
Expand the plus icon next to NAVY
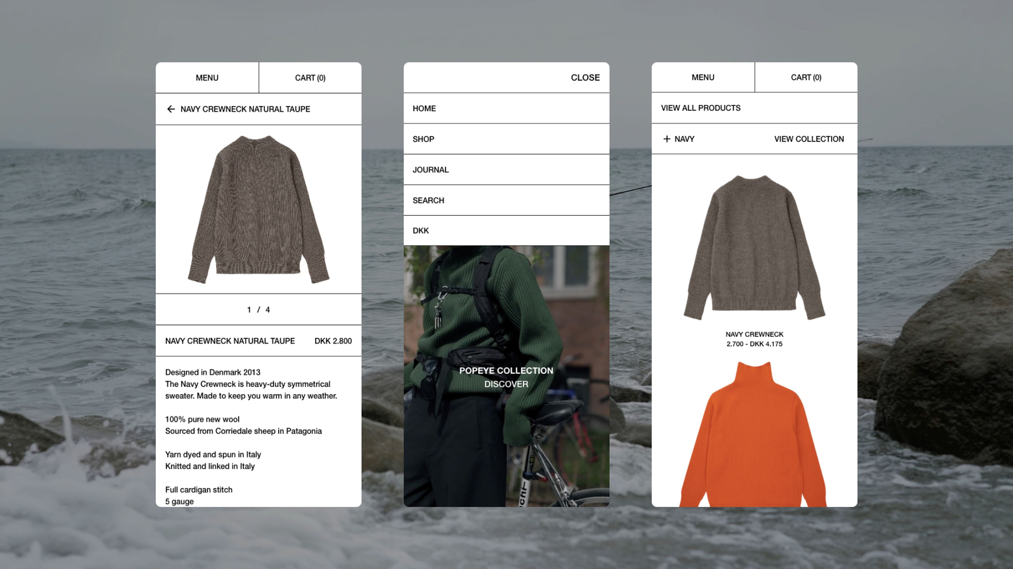[x=667, y=139]
